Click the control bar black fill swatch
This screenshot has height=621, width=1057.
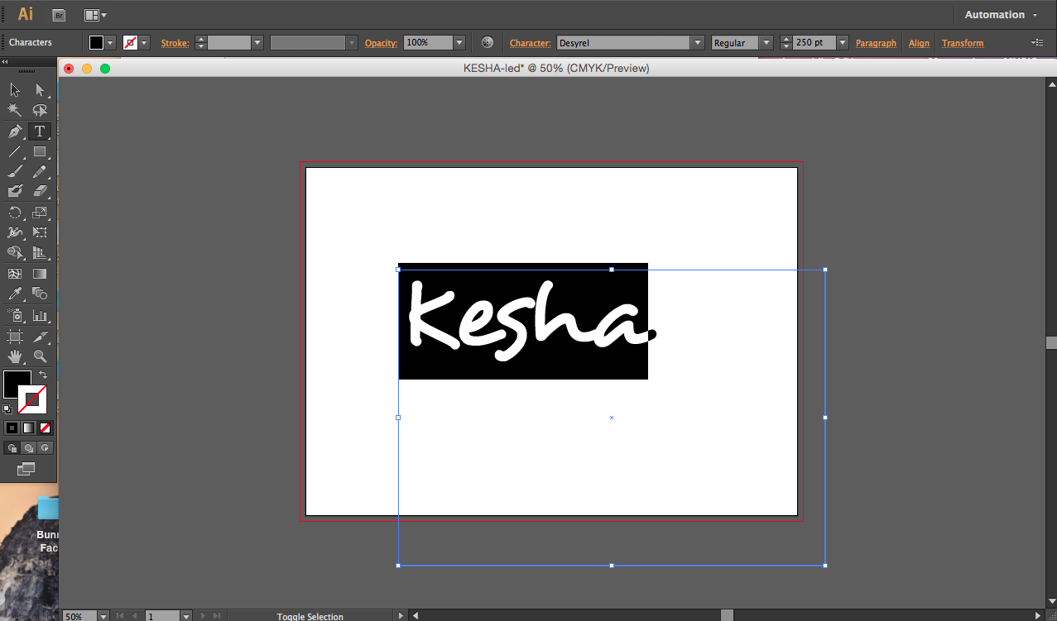click(x=97, y=43)
